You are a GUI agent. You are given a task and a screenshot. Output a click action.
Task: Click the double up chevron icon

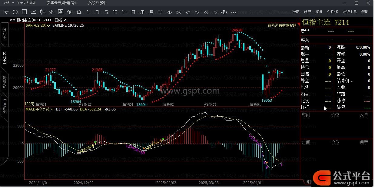pyautogui.click(x=206, y=12)
